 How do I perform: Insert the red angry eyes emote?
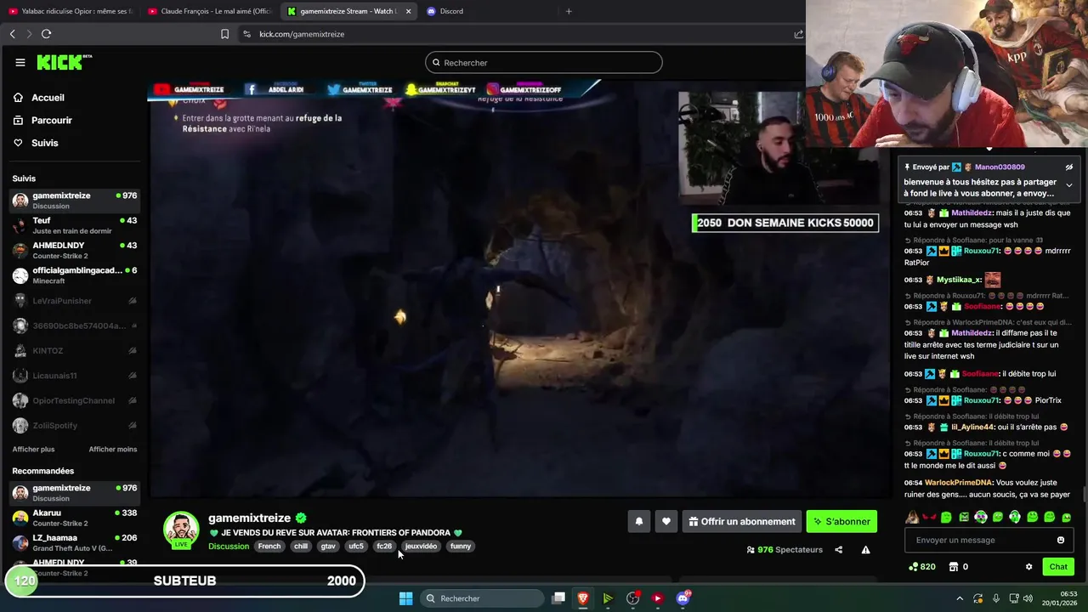pos(929,517)
